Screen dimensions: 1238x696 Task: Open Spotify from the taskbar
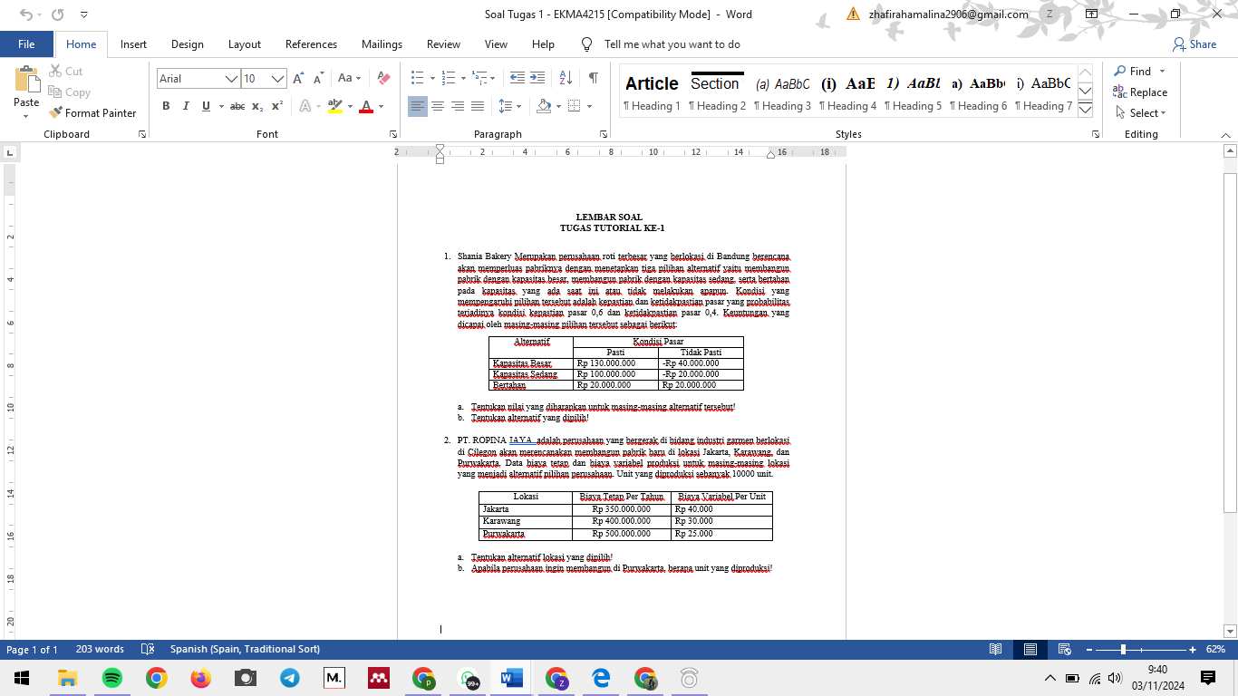tap(111, 678)
